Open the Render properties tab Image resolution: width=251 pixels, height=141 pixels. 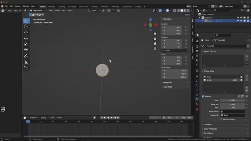coord(197,47)
